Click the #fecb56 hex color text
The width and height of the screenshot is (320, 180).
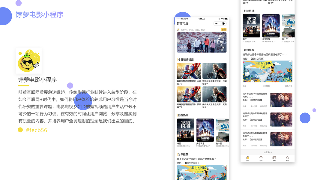point(37,130)
